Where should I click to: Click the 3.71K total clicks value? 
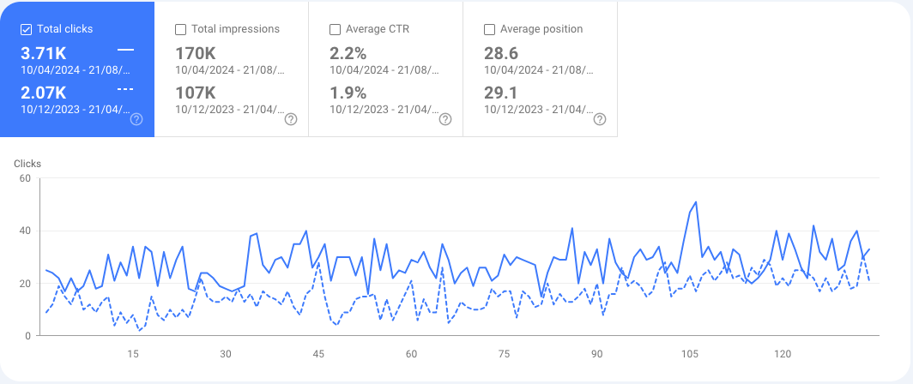(x=44, y=54)
